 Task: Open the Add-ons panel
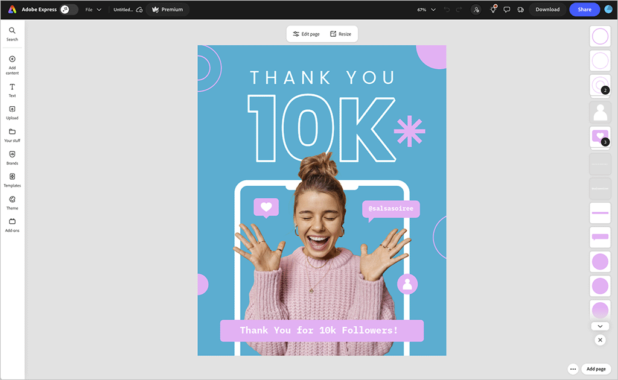11,225
